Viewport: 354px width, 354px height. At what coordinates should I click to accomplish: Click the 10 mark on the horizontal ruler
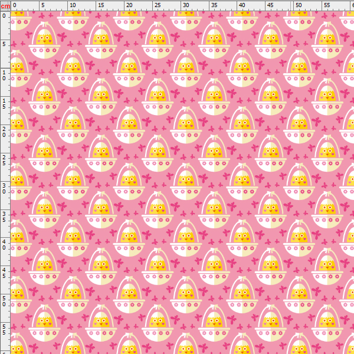[x=73, y=5]
